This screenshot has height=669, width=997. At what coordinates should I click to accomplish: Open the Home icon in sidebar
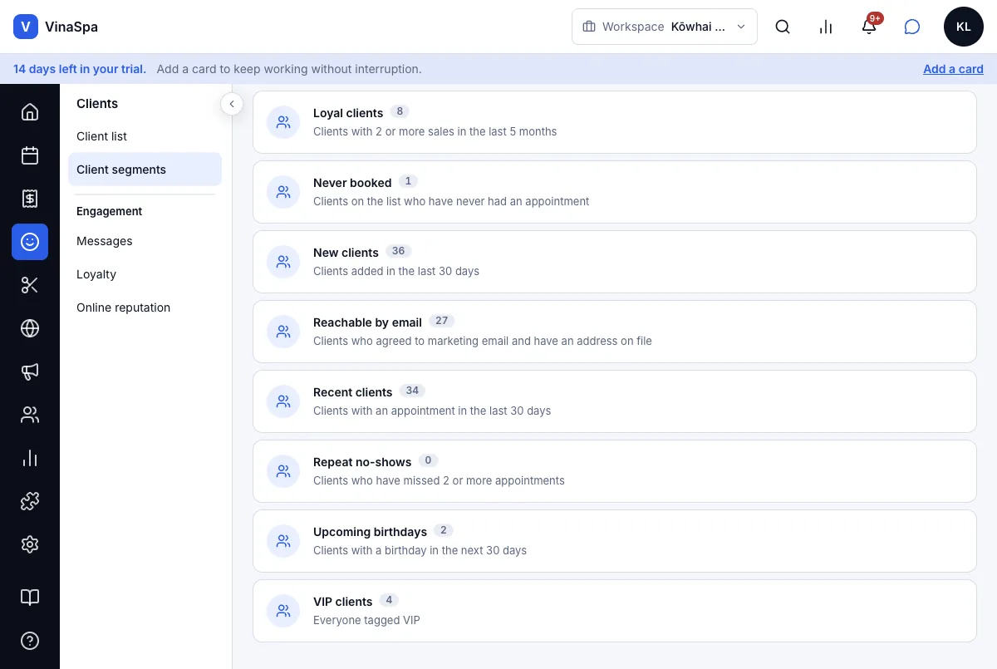point(30,112)
